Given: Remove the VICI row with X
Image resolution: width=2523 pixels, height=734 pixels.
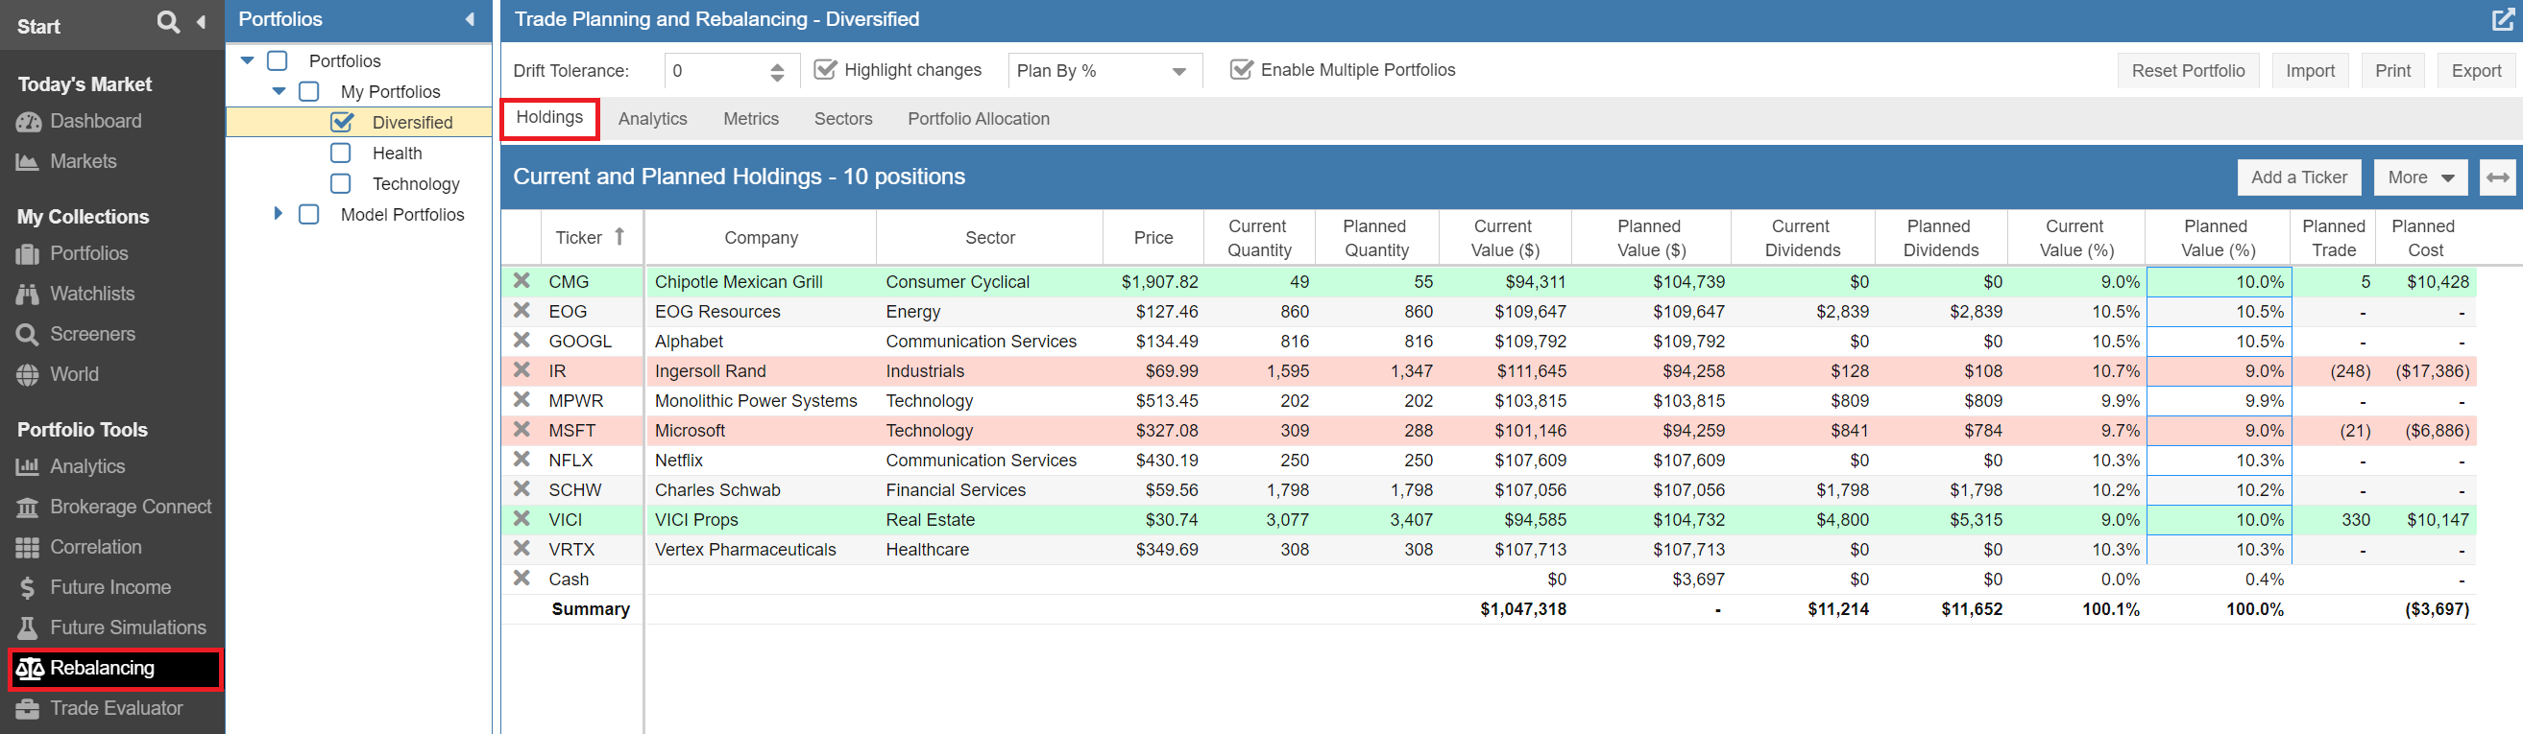Looking at the screenshot, I should (x=522, y=519).
